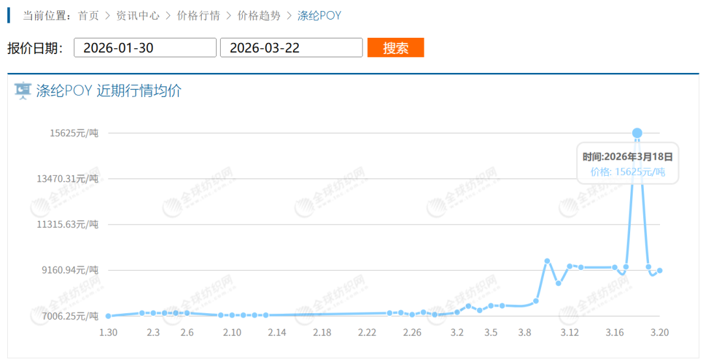Go to 资讯中心 in the breadcrumb

(x=137, y=16)
